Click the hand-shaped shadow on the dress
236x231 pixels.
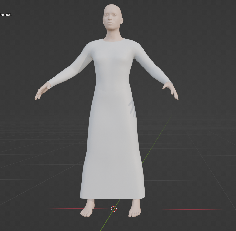pos(133,108)
